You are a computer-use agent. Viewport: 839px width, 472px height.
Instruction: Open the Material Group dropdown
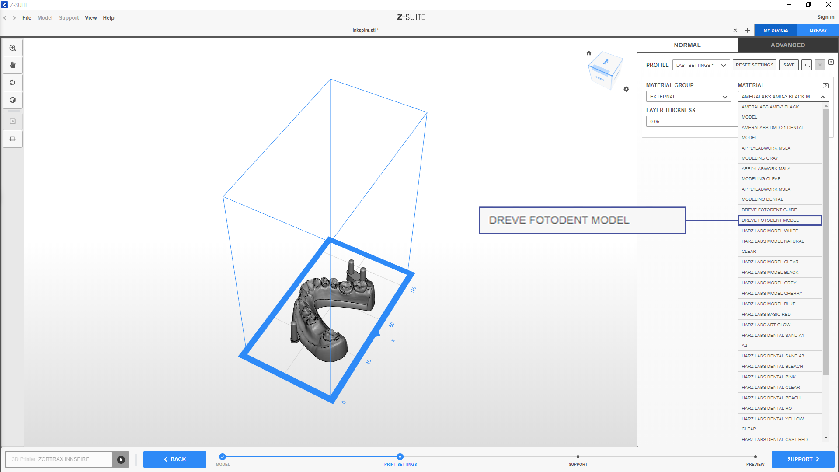(688, 97)
